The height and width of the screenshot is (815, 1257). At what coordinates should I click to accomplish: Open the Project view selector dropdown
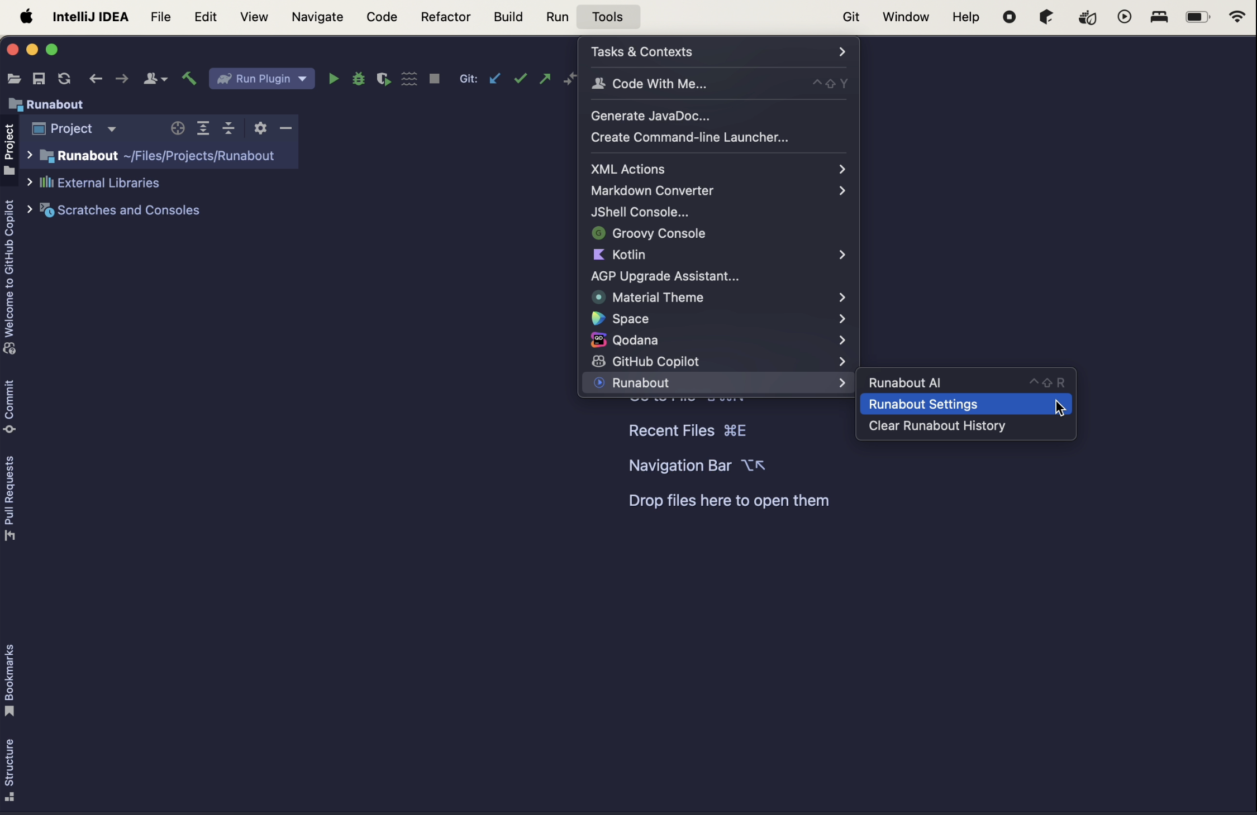pos(74,129)
